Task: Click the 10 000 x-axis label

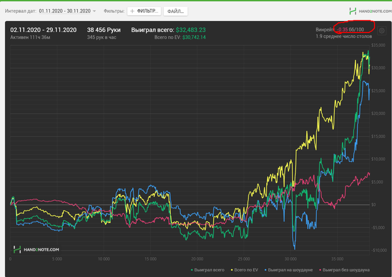Action: click(104, 259)
